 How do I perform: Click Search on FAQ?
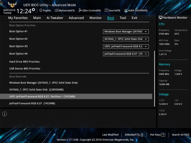click(x=180, y=135)
